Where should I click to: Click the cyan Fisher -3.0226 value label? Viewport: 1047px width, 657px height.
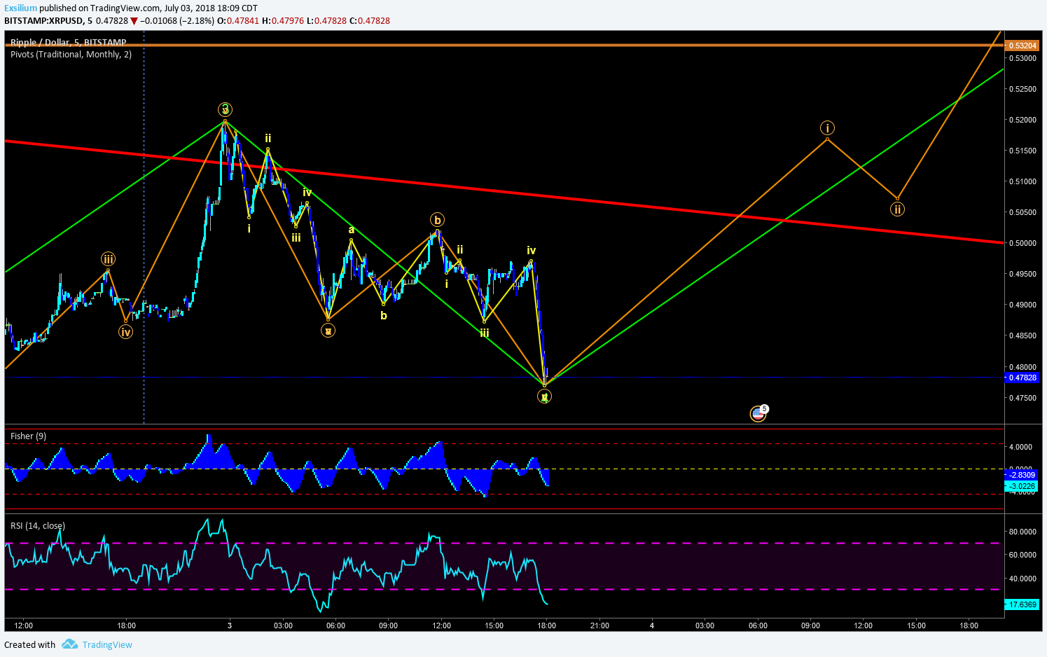coord(1022,486)
